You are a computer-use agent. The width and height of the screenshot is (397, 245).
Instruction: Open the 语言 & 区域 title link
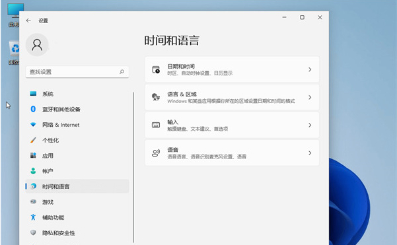point(182,94)
